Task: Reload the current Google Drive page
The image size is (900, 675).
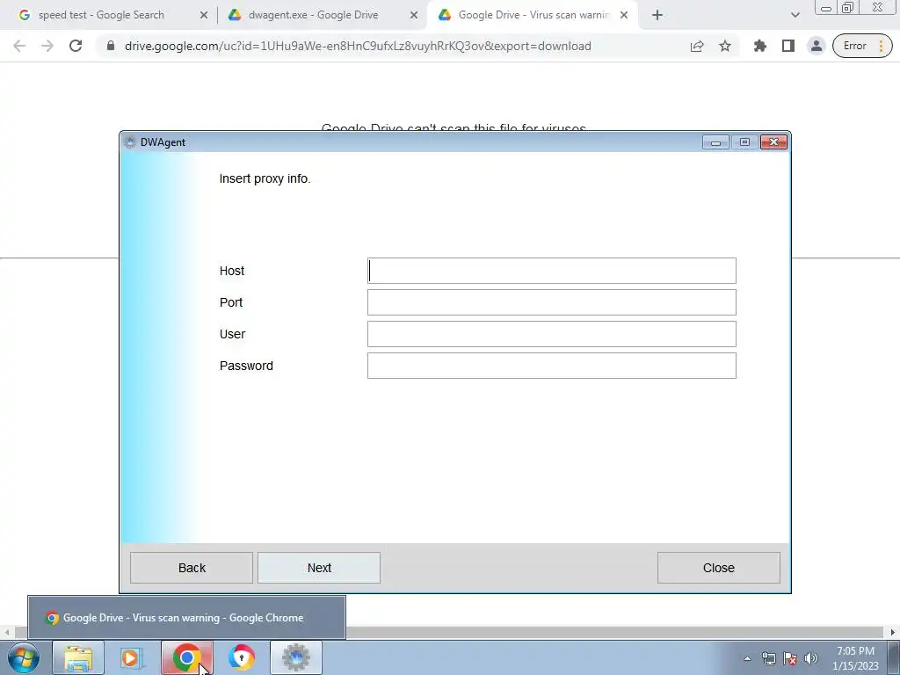Action: 76,46
